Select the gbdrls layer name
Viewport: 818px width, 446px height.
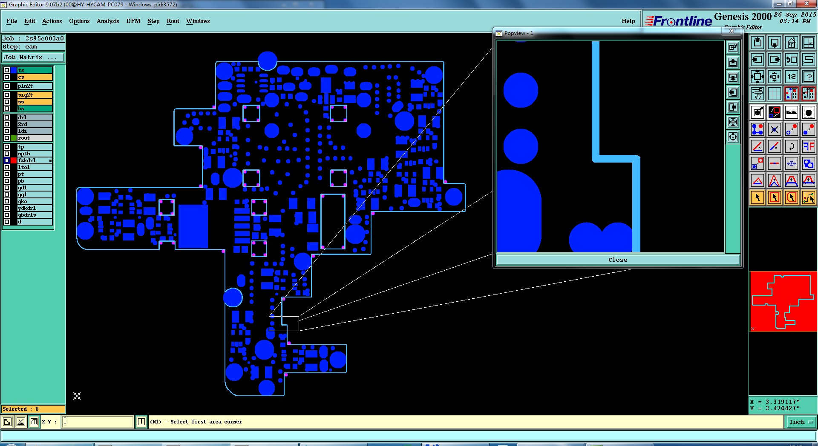[35, 215]
